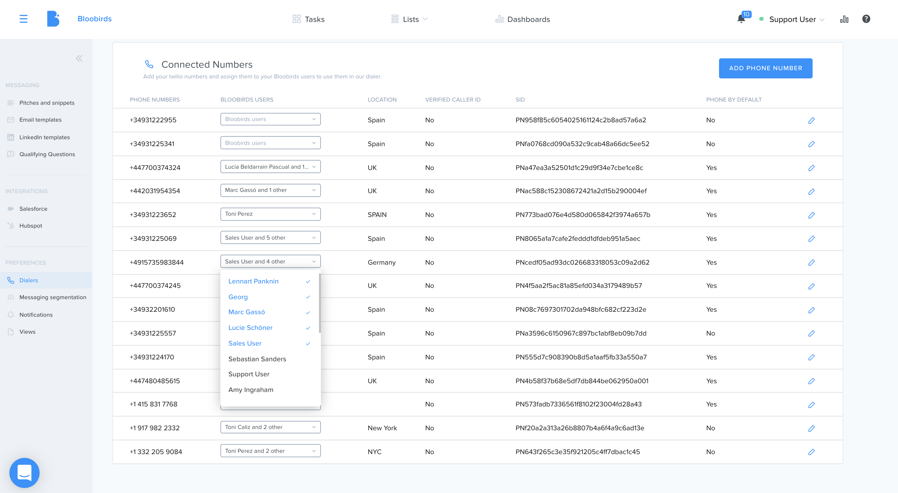Click the Hubspot sidebar icon

click(x=11, y=225)
